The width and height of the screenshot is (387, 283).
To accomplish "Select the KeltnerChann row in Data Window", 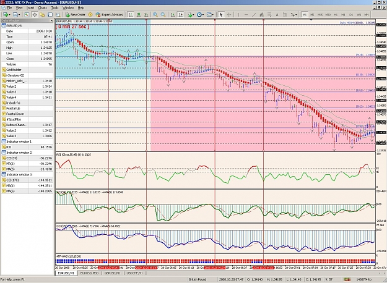I will [27, 125].
